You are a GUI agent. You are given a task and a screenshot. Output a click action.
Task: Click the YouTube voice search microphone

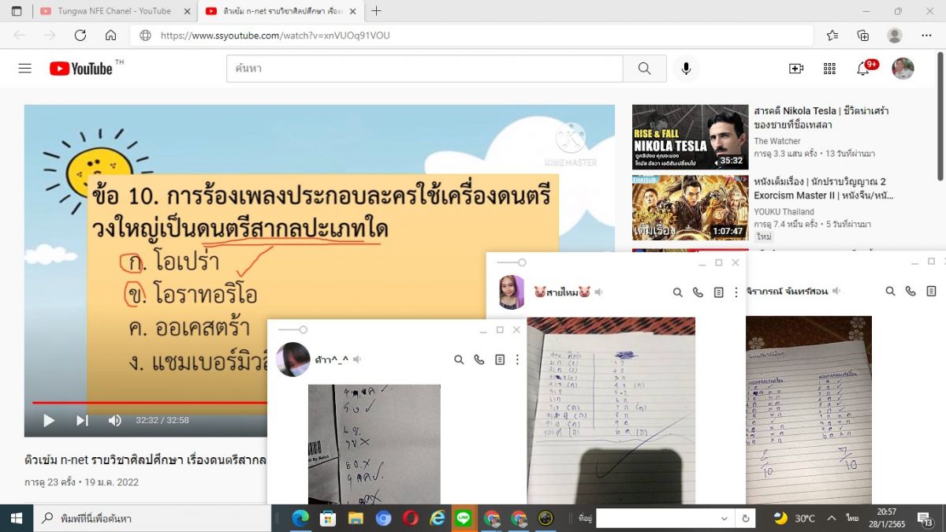pos(686,69)
